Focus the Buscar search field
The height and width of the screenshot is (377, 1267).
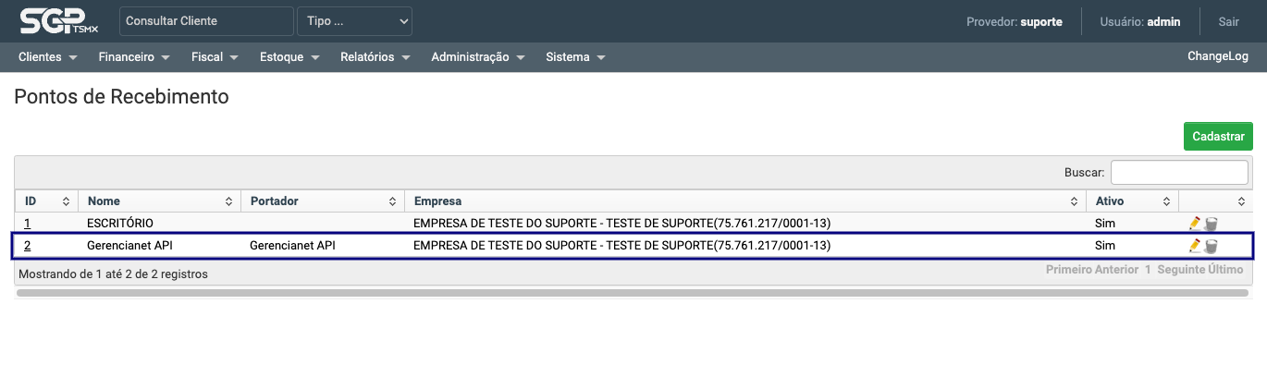[1179, 172]
